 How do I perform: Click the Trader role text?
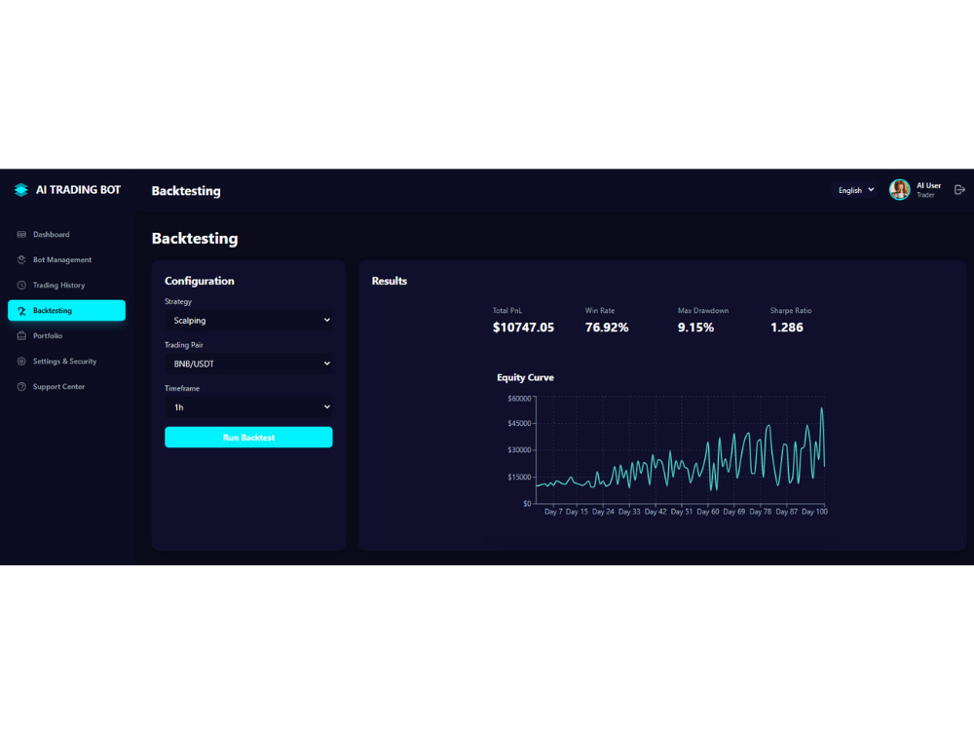pyautogui.click(x=925, y=195)
